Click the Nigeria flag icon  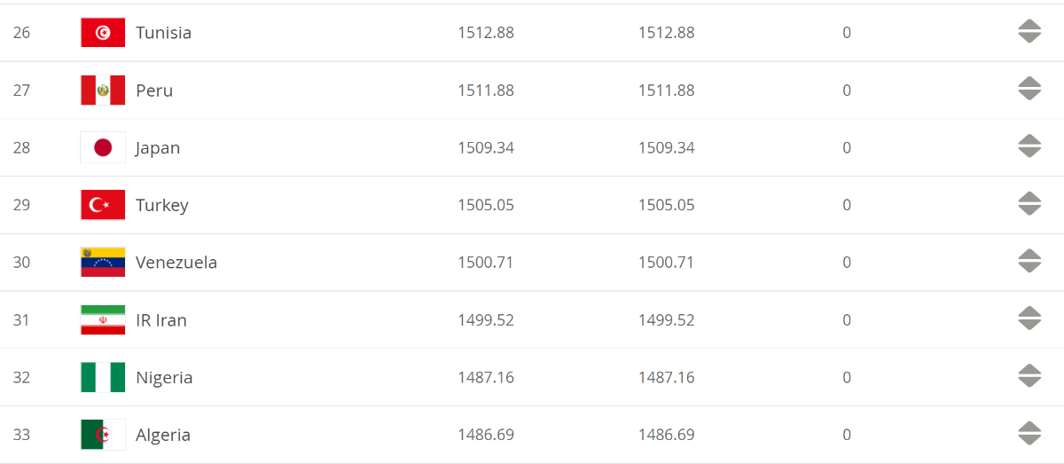click(103, 377)
